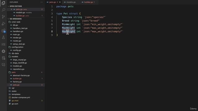Screen dimensions: 198x111
Task: Close pets.go in Open Editors list
Action: [11, 9]
